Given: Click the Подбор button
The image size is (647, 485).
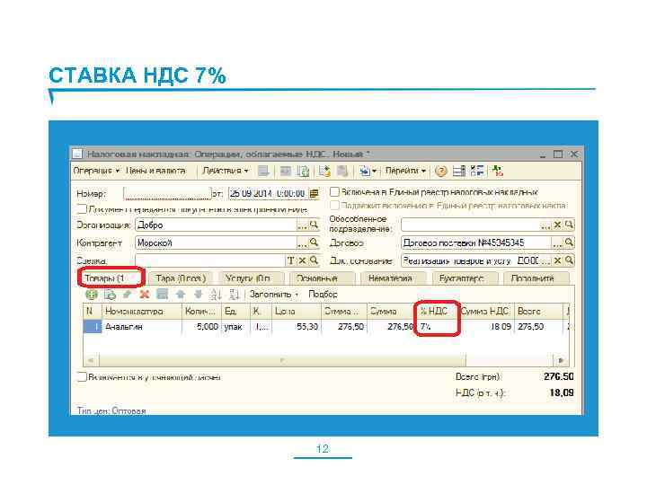Looking at the screenshot, I should 323,295.
